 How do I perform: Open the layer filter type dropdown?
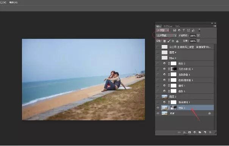162,30
